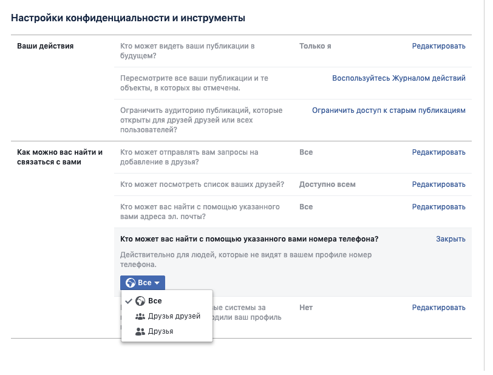
Task: Click the Кто может видеть ваши публикации row
Action: (187, 51)
